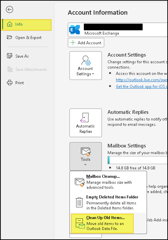Click the Add Account button

tap(86, 43)
